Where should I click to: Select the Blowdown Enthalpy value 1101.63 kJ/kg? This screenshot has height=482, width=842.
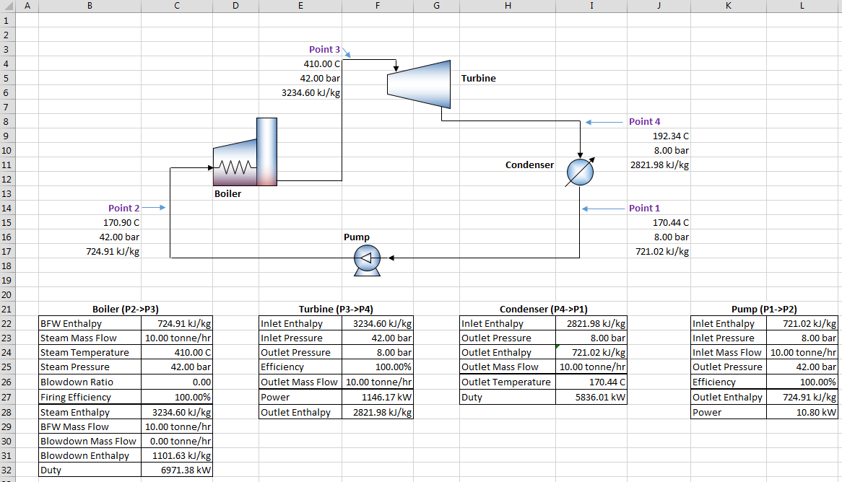pos(177,456)
